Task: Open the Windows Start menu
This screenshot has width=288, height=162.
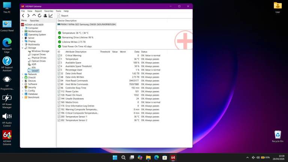Action: (x=115, y=157)
